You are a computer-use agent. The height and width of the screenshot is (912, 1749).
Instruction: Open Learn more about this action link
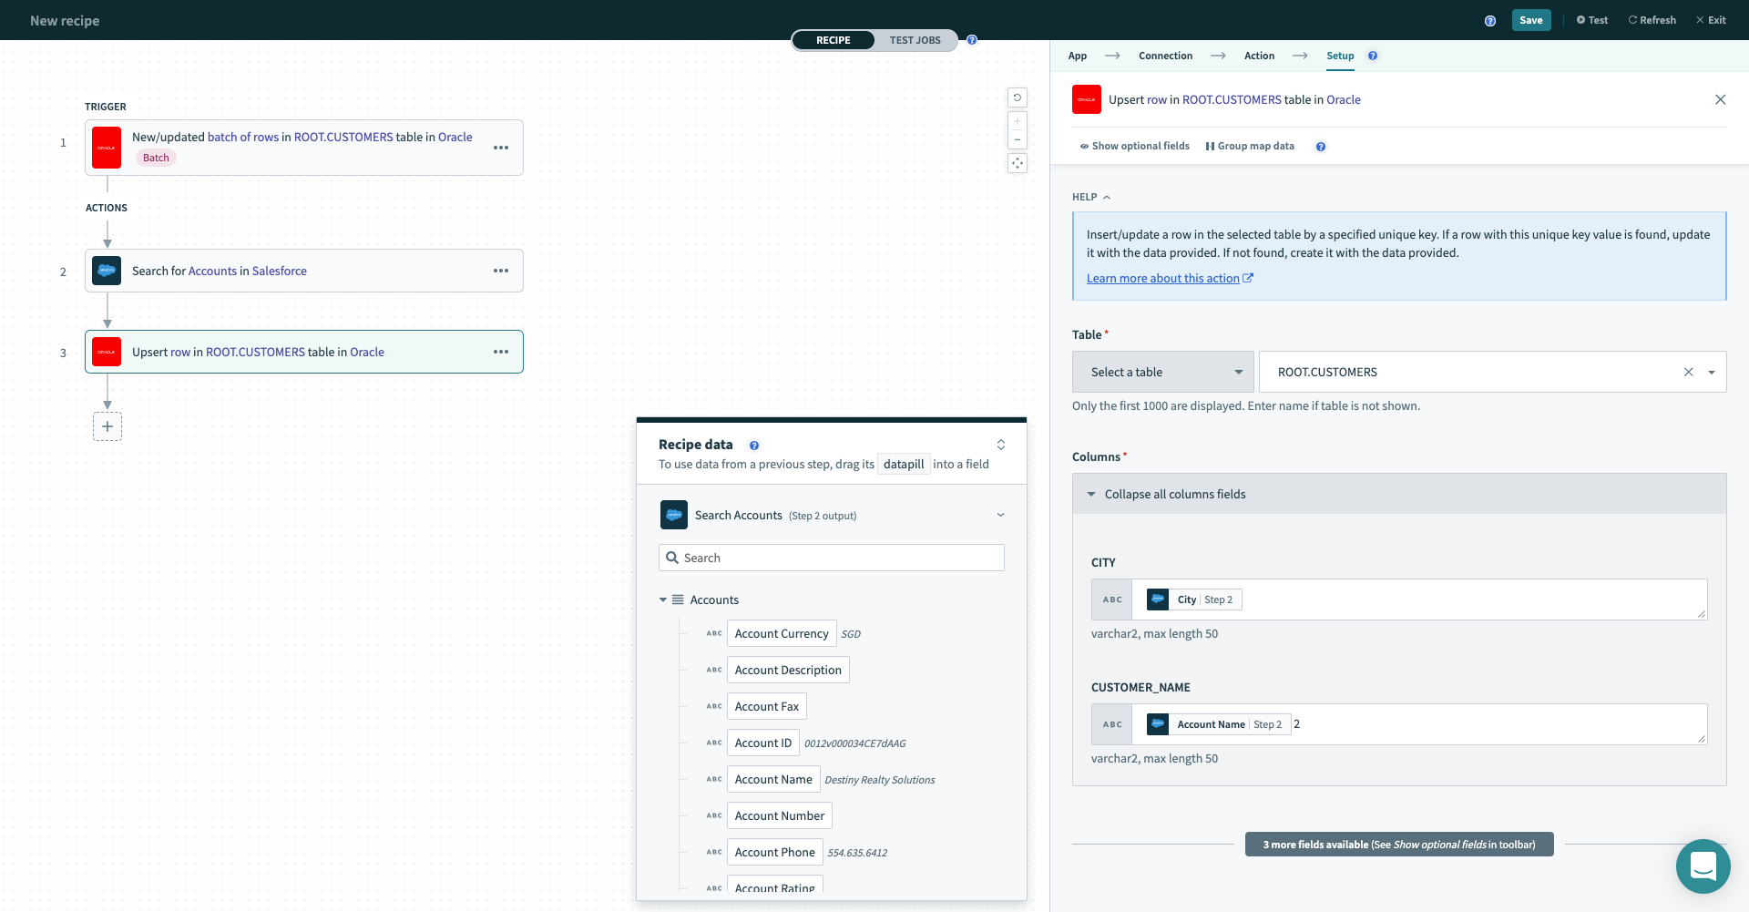1163,279
